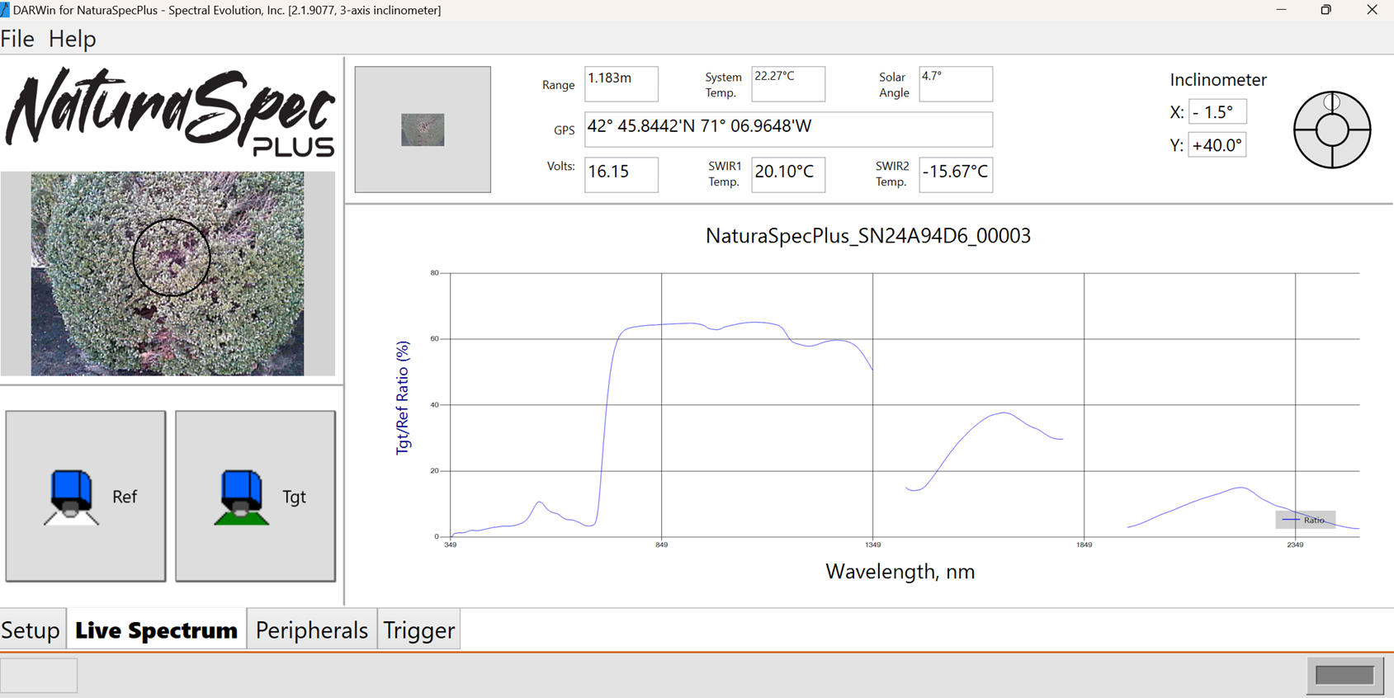Click the inclinometer bubble level indicator
Viewport: 1394px width, 698px height.
(x=1331, y=130)
